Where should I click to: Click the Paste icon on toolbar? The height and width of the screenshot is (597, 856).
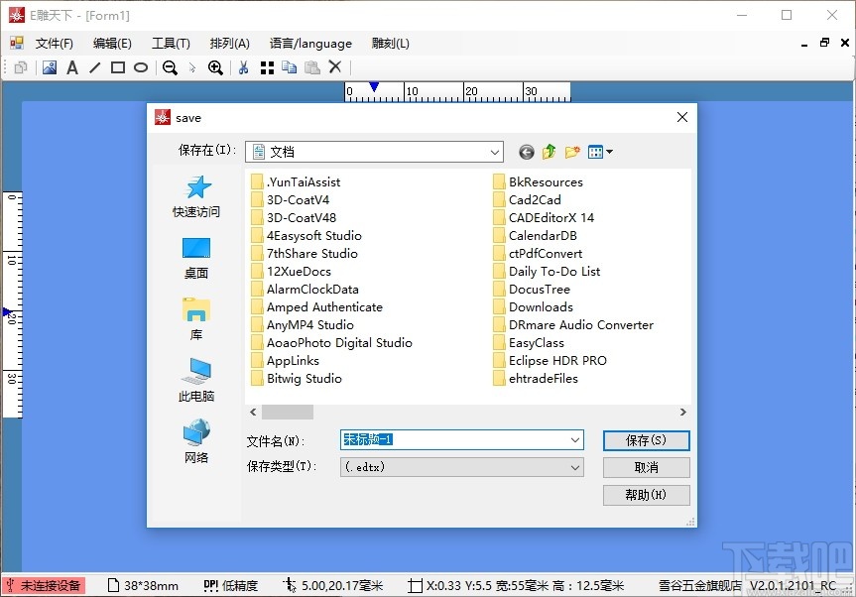(x=313, y=66)
